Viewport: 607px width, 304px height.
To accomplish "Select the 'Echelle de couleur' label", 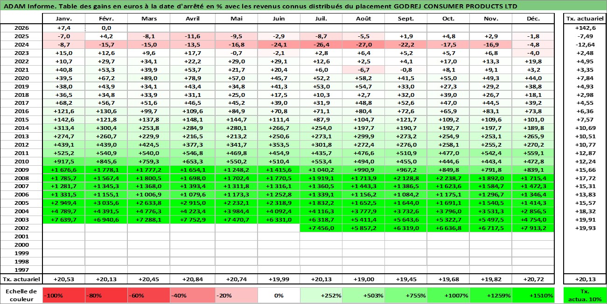I will (x=21, y=295).
